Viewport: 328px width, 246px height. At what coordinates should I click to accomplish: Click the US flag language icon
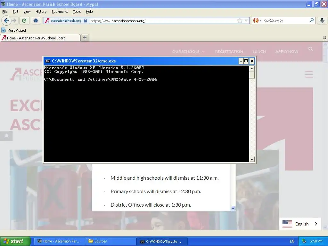(x=287, y=224)
